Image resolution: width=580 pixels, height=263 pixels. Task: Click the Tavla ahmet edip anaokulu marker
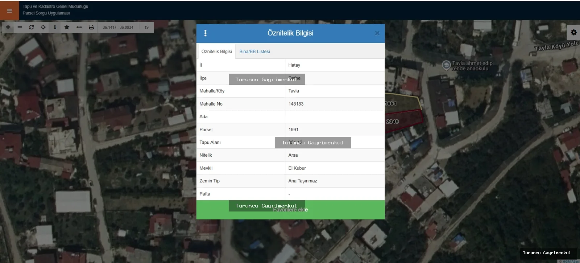pos(446,65)
